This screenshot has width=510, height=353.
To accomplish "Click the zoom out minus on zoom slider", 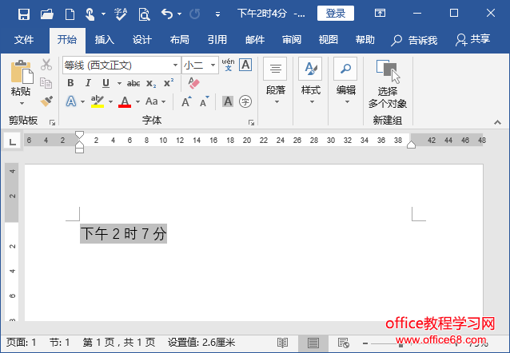I will tap(365, 343).
